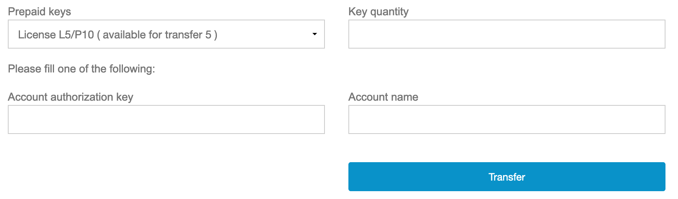Viewport: 678px width, 199px height.
Task: Click the Account name text box
Action: coord(507,119)
